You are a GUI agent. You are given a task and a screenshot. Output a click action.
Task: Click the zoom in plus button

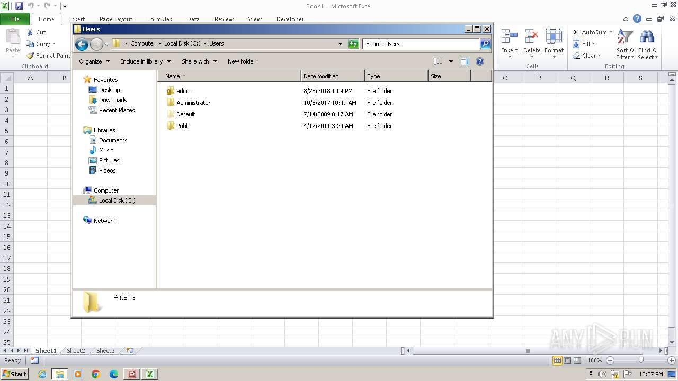click(x=671, y=360)
